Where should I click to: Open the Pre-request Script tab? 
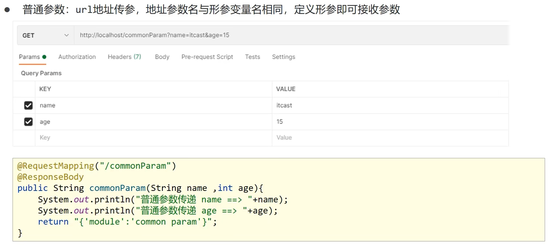[207, 57]
